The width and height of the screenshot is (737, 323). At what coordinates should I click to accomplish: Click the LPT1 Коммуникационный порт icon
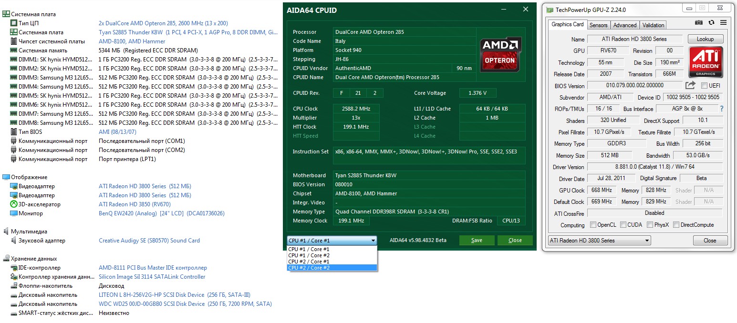(x=14, y=159)
